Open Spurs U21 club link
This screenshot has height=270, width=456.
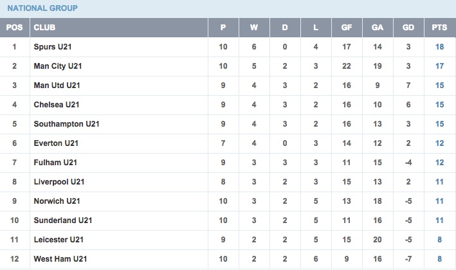tap(52, 47)
